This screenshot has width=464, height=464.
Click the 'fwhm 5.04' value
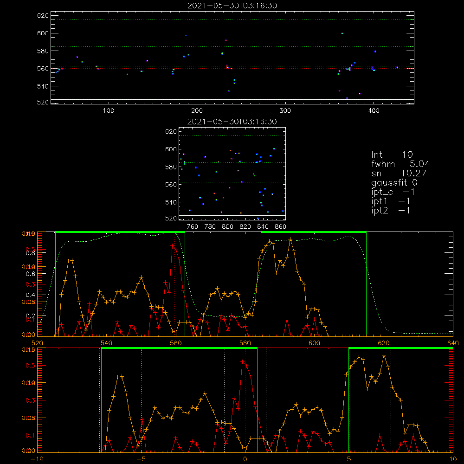400,164
